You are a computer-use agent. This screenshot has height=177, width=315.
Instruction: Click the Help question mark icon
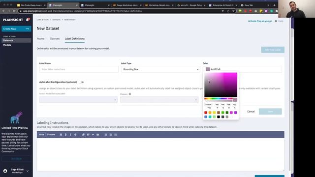[276, 21]
